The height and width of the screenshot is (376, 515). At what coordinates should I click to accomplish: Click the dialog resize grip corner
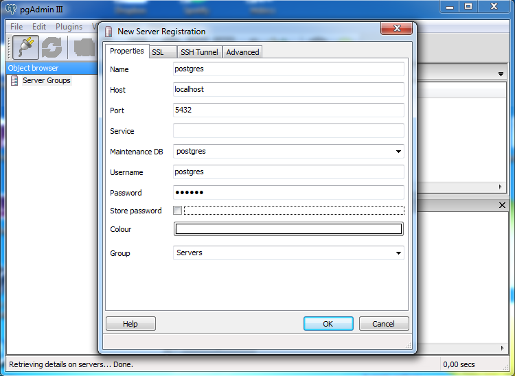coord(409,346)
